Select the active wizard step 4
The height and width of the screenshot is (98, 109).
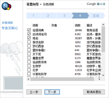[80, 16]
